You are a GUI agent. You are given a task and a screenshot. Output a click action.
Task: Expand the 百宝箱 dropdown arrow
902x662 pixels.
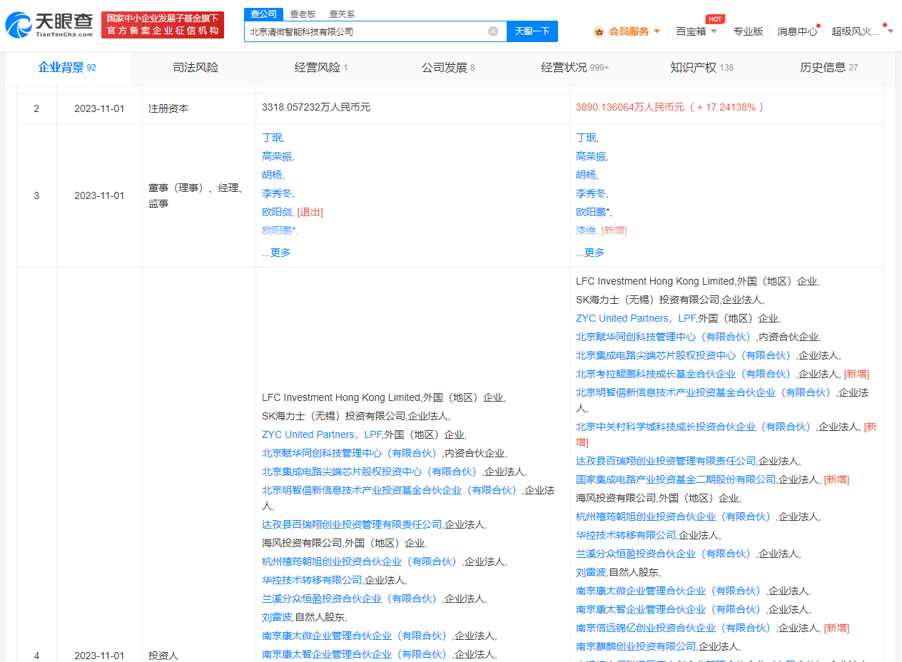(x=714, y=31)
